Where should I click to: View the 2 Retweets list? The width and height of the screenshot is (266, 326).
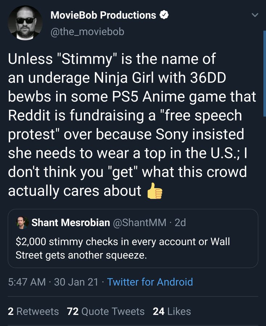coord(33,312)
